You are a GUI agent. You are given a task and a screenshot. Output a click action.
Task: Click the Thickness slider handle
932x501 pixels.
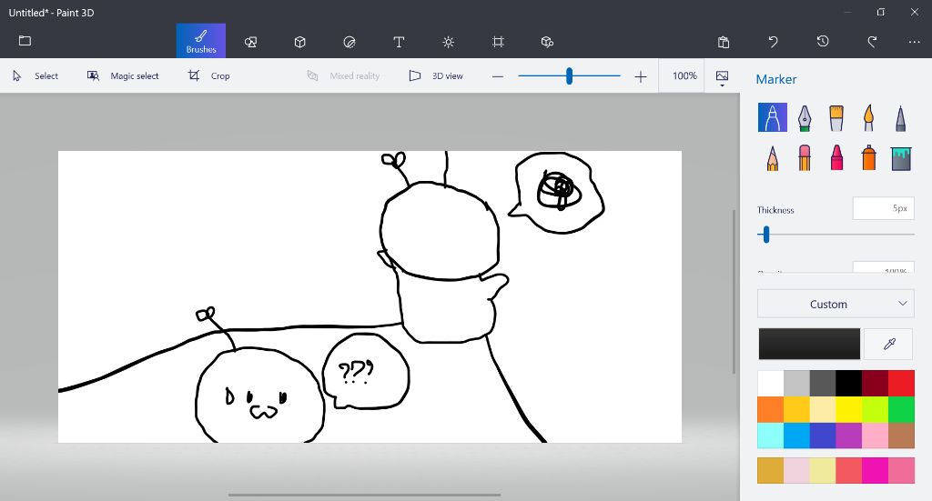pos(766,234)
